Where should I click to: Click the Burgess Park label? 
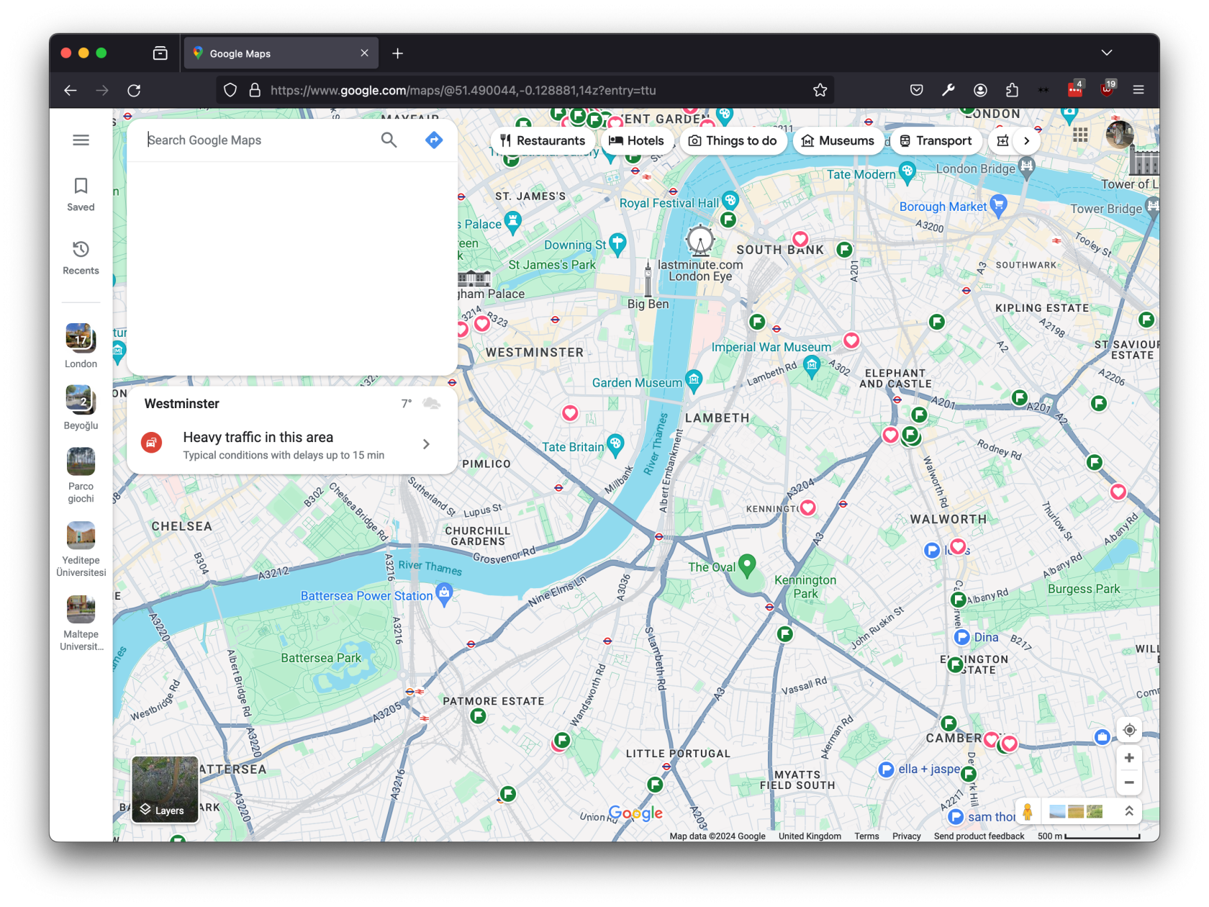coord(1084,589)
